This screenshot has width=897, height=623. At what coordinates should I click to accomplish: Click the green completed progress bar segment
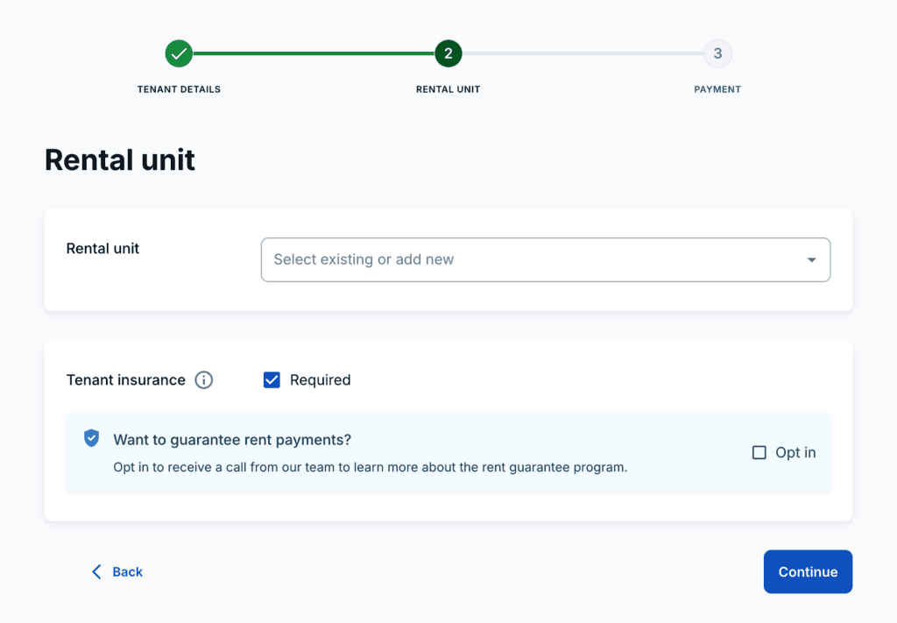pos(313,53)
